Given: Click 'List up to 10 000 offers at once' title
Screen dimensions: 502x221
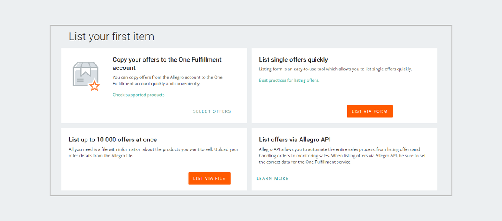Looking at the screenshot, I should point(113,139).
